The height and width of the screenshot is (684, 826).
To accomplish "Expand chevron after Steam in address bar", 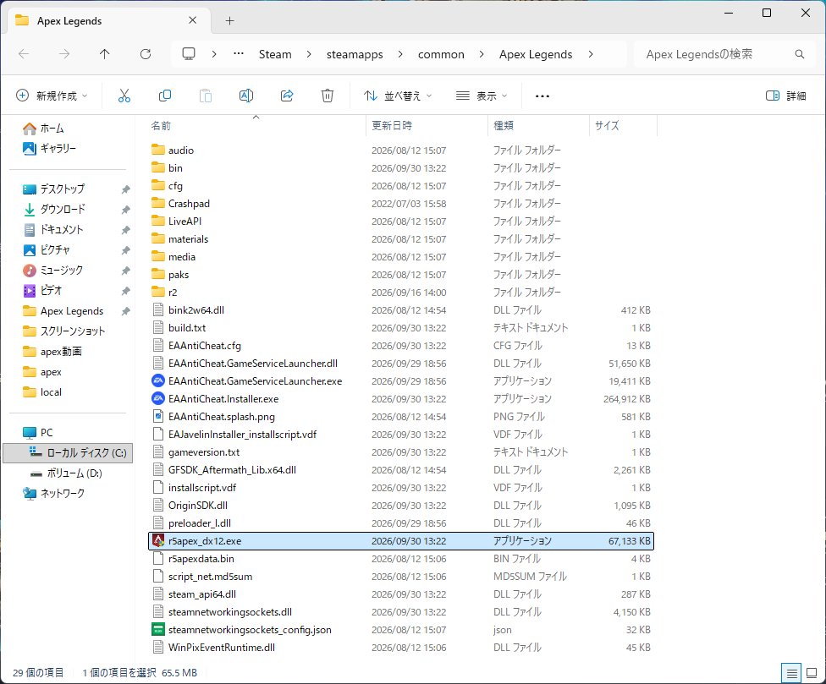I will tap(309, 54).
